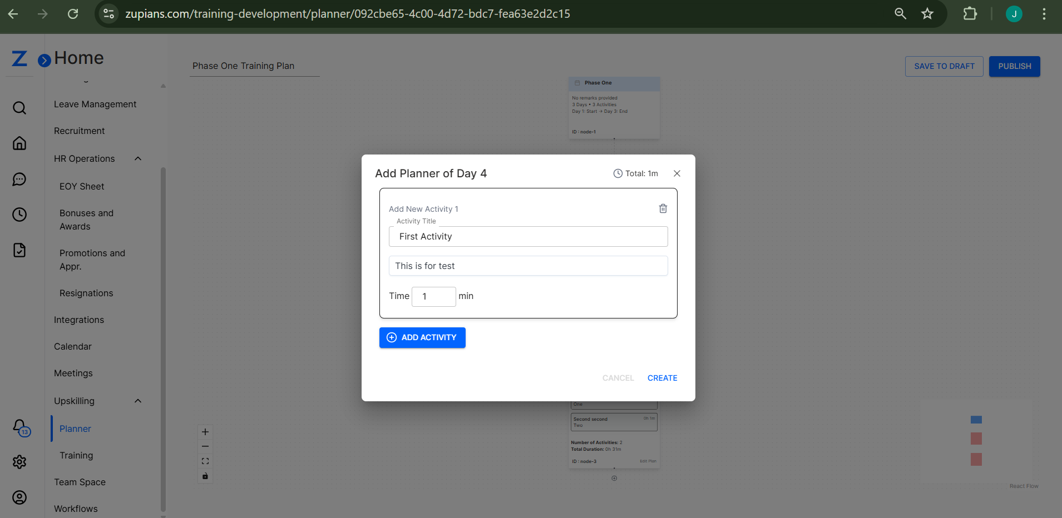Open notifications bell showing 13 alerts
The image size is (1062, 518).
coord(19,424)
